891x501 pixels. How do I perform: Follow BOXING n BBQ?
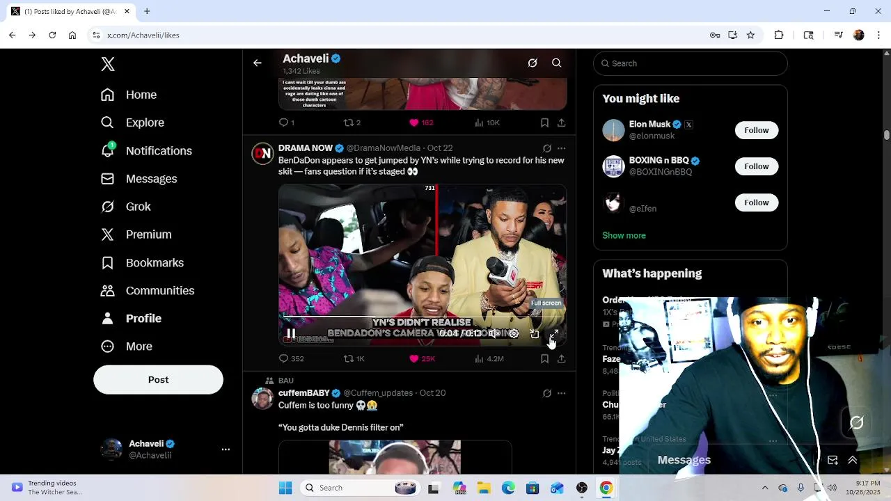[756, 166]
